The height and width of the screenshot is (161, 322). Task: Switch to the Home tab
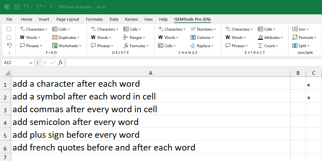[26, 19]
